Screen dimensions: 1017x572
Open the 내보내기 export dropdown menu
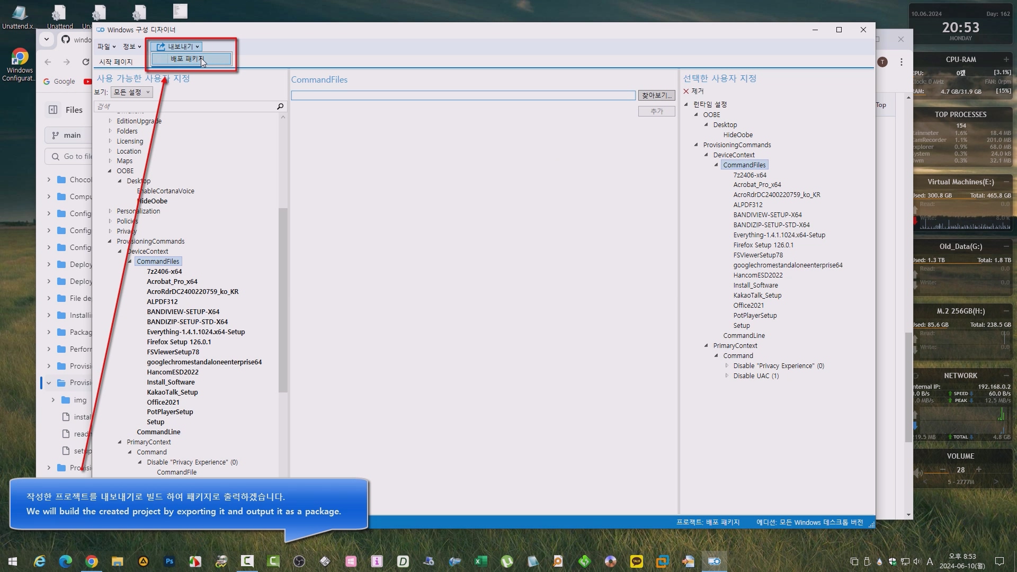pos(176,47)
